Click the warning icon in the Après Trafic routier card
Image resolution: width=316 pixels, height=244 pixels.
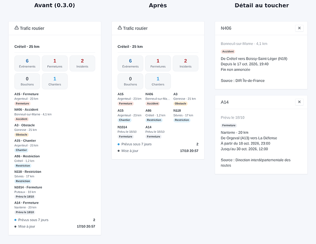pos(120,28)
